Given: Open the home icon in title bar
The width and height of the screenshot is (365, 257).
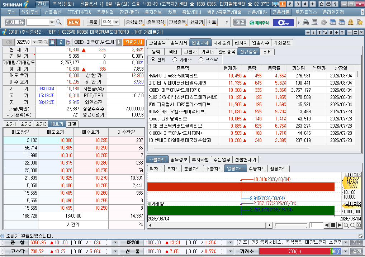Looking at the screenshot, I should (x=322, y=4).
